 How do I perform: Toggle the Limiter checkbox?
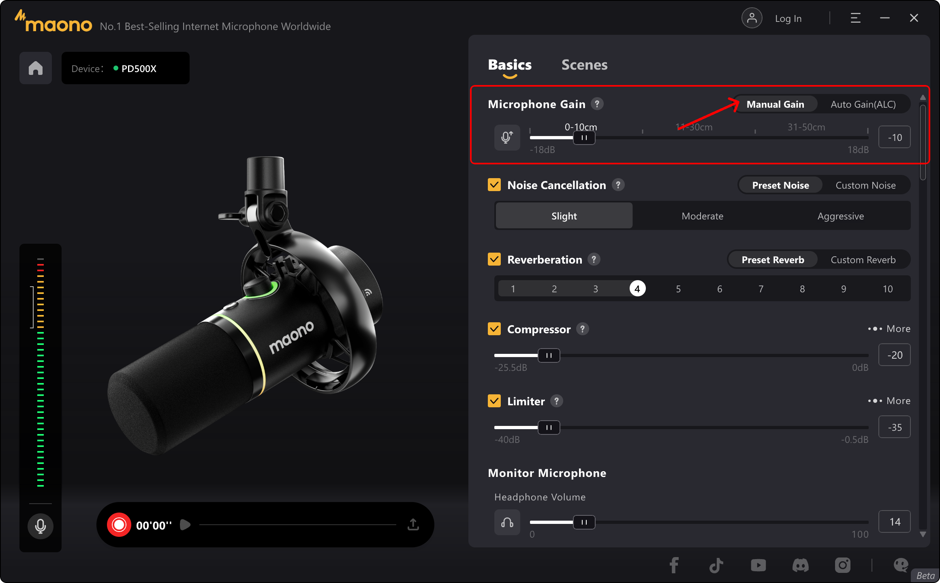click(494, 401)
